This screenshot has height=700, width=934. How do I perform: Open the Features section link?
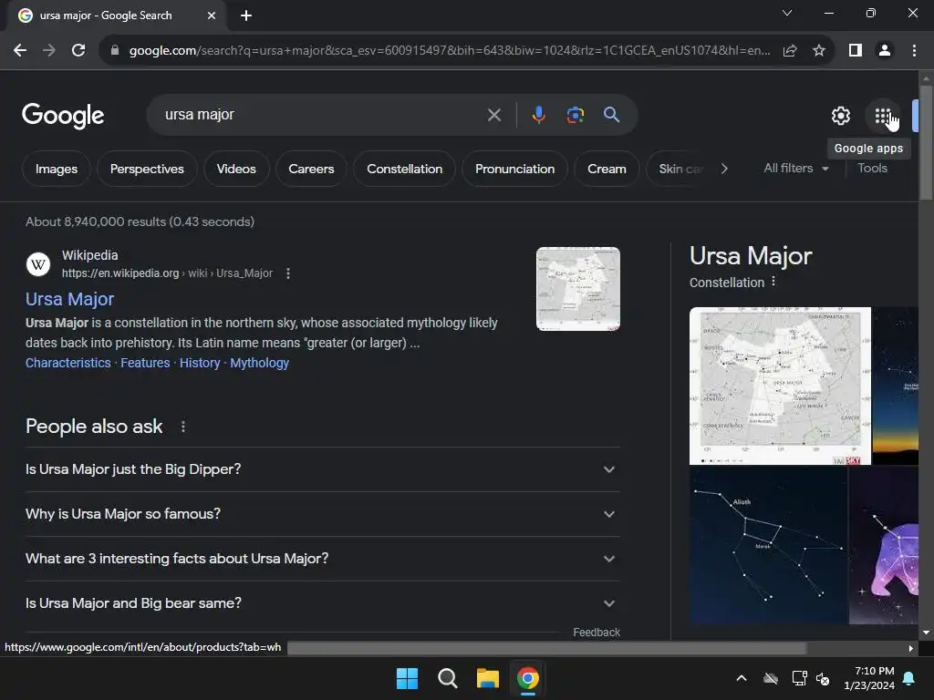[145, 363]
